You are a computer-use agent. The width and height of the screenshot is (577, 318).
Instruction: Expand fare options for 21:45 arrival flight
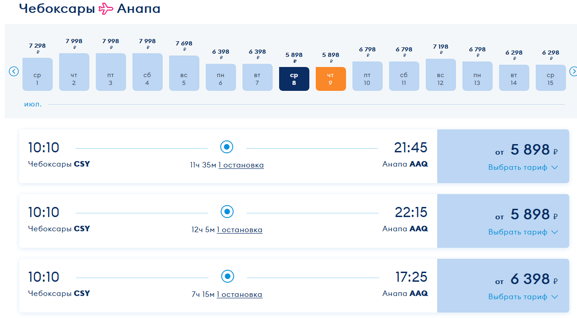[x=523, y=167]
